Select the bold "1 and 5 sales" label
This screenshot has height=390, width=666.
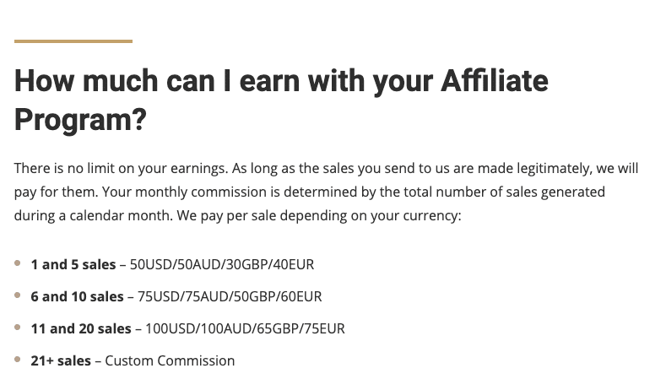73,264
